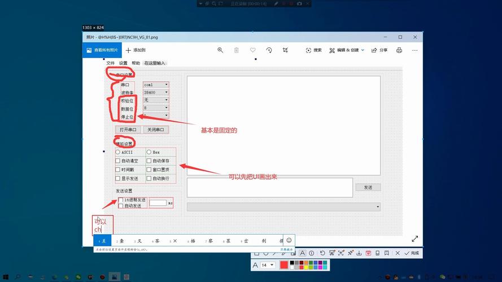The height and width of the screenshot is (282, 502).
Task: Click the large receive text area
Action: point(283,125)
